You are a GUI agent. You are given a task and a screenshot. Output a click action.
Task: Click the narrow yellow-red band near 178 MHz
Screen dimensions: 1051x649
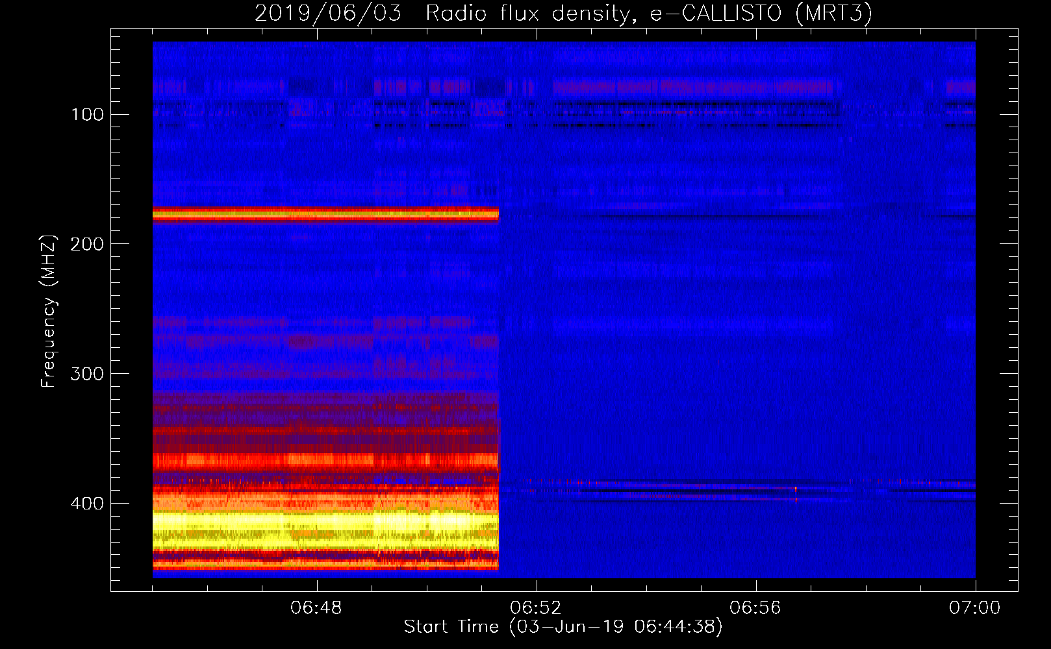pyautogui.click(x=325, y=214)
